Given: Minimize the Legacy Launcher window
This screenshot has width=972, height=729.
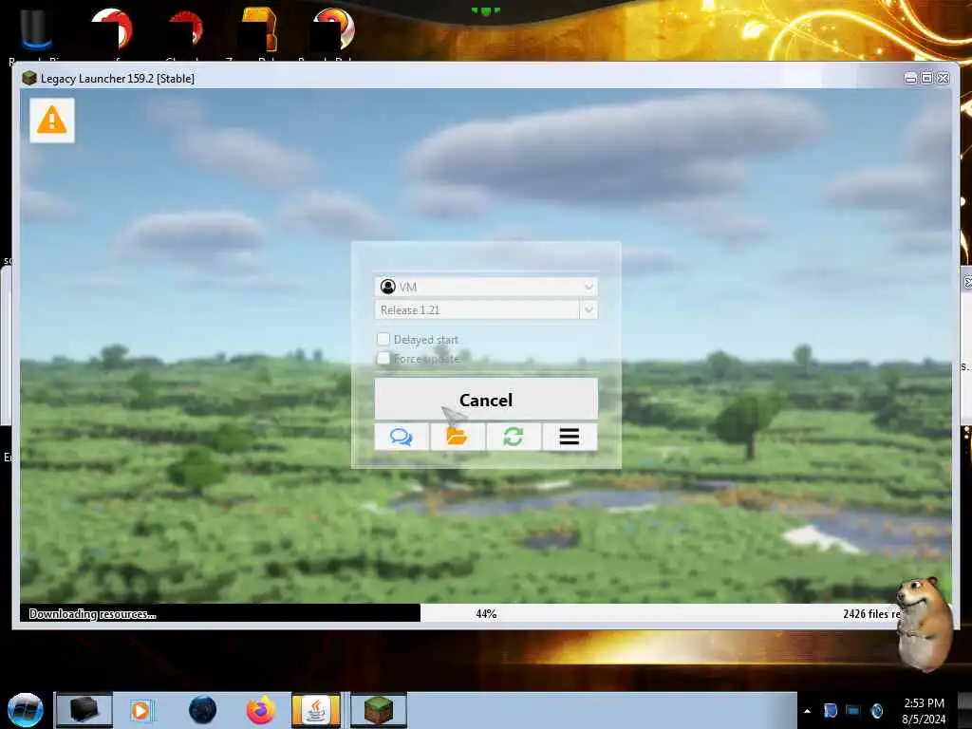Looking at the screenshot, I should 910,78.
